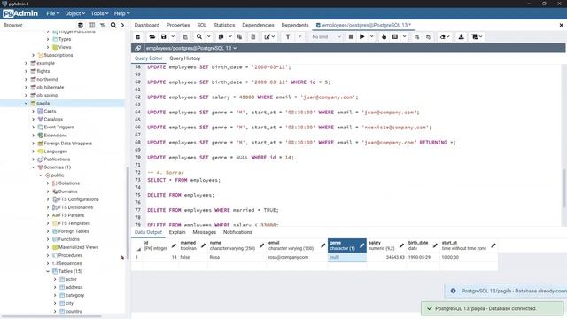Click the edit pencil on the salary column header
The image size is (567, 319).
click(401, 245)
